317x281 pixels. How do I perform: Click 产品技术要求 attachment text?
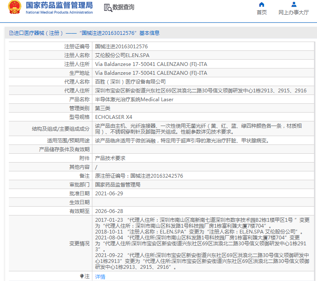coord(110,158)
